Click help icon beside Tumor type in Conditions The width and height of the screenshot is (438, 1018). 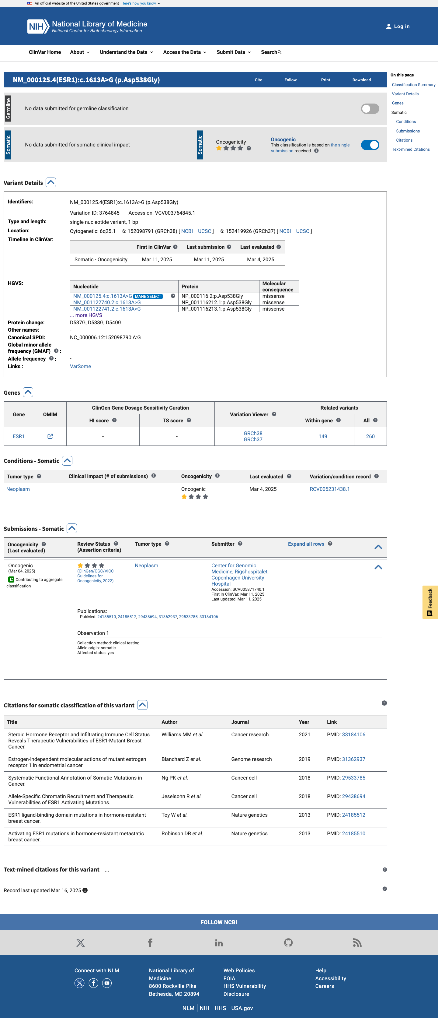[x=39, y=476]
